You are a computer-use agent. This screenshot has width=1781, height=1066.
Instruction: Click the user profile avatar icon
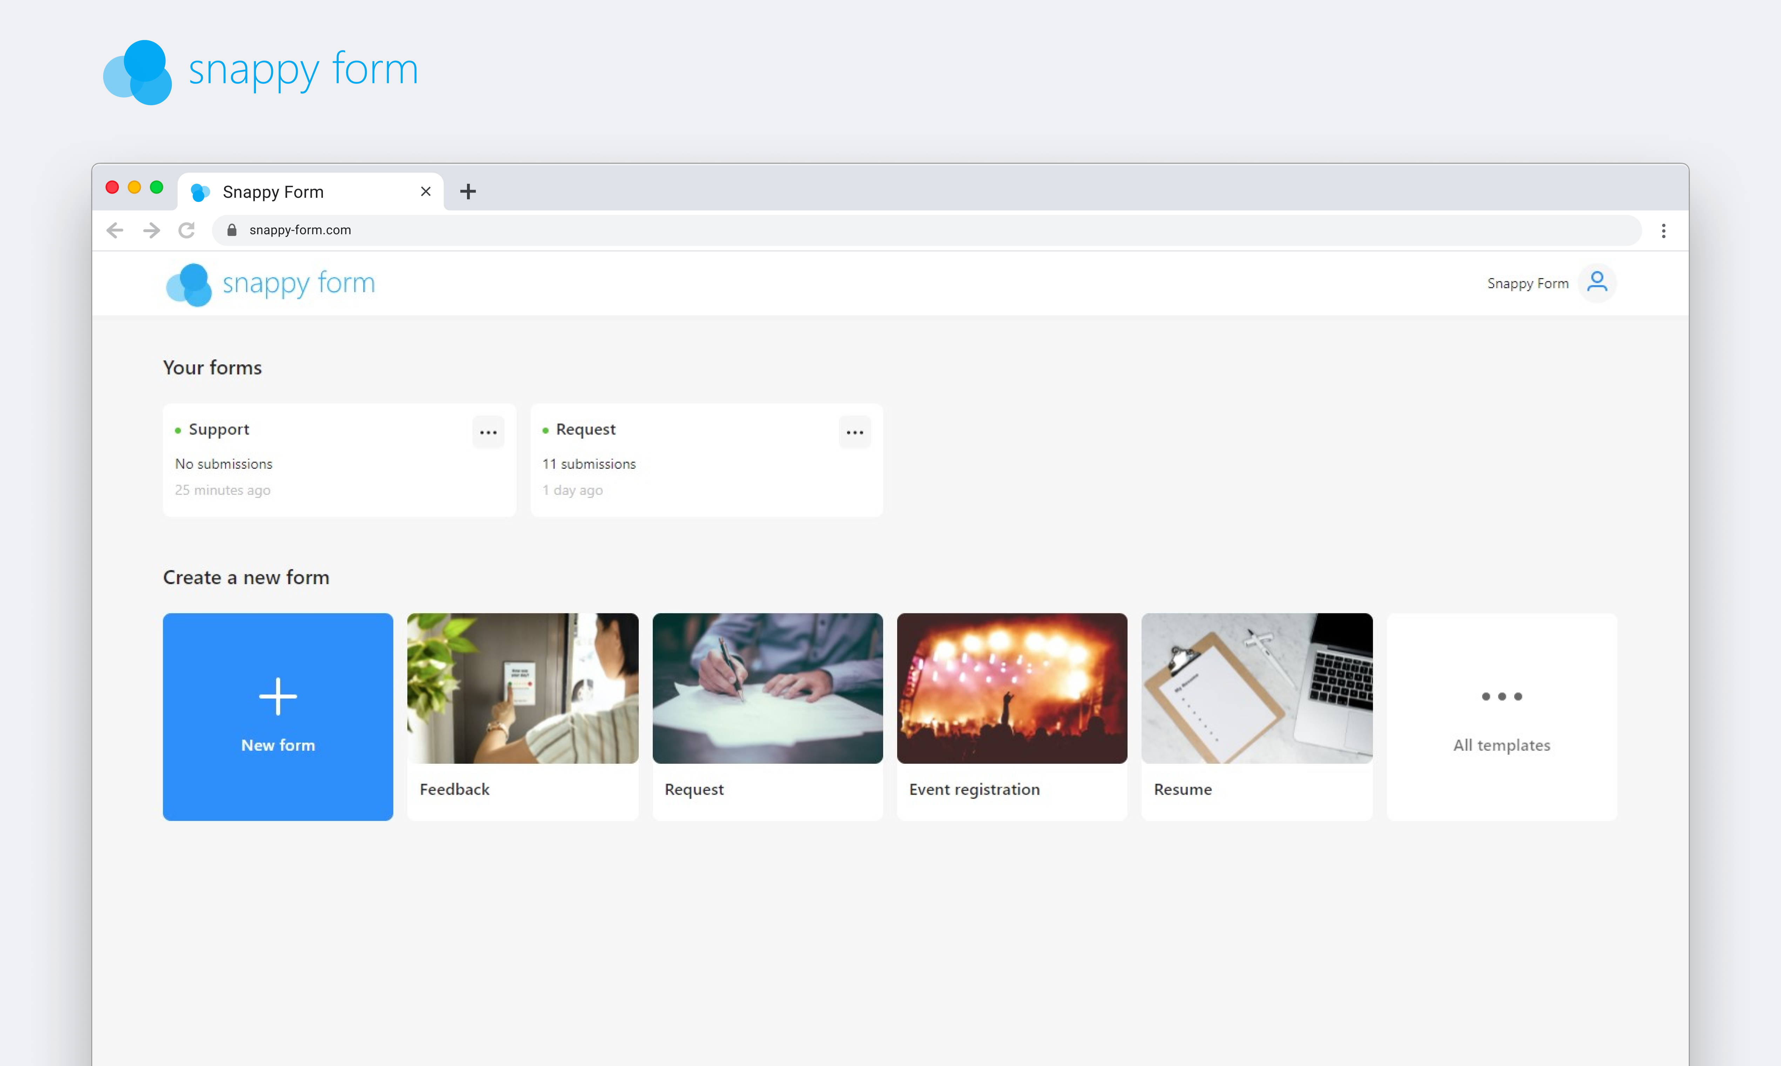(x=1597, y=282)
